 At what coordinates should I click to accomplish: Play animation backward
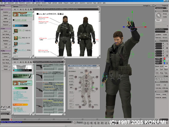coord(95,123)
